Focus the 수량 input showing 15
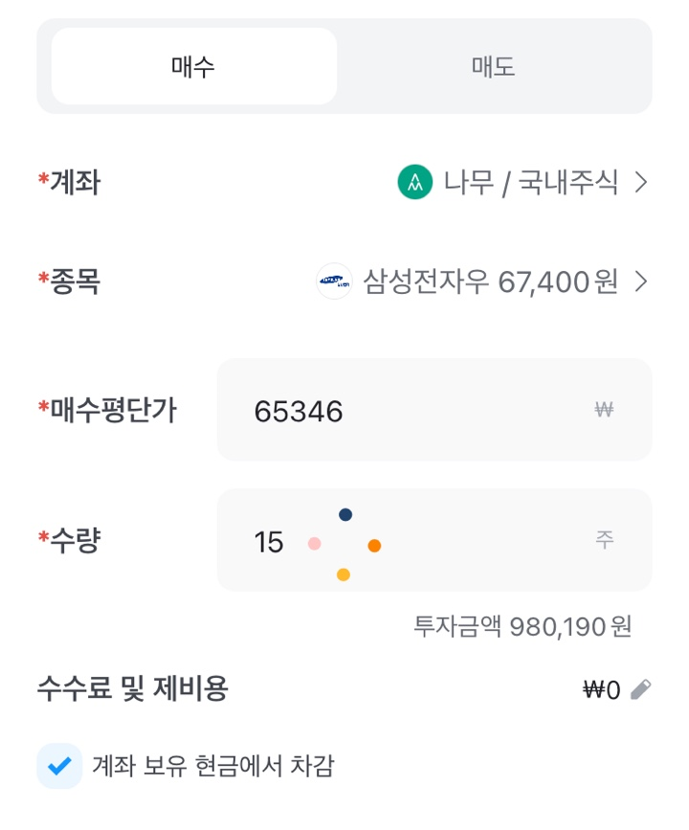Screen dimensions: 689x830 (434, 540)
